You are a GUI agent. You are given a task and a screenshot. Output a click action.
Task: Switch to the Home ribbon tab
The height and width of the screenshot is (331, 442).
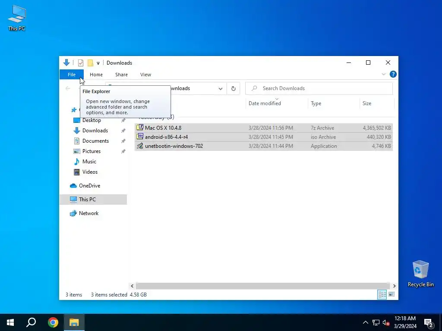[96, 75]
